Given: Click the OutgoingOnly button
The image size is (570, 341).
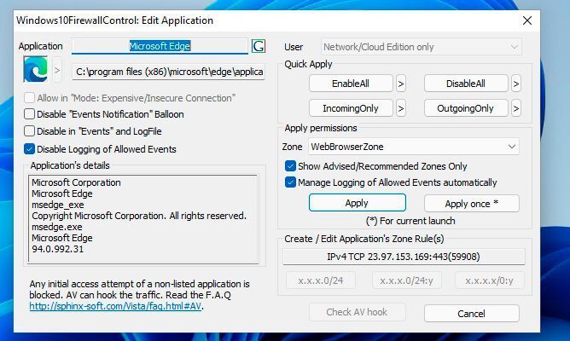Looking at the screenshot, I should 466,108.
